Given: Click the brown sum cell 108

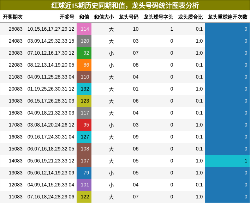Looking at the screenshot, I should pos(84,149).
